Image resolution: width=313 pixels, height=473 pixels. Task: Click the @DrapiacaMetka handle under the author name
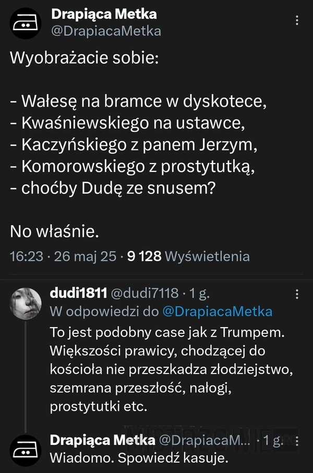coord(105,31)
